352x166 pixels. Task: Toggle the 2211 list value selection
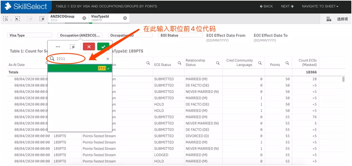80,69
